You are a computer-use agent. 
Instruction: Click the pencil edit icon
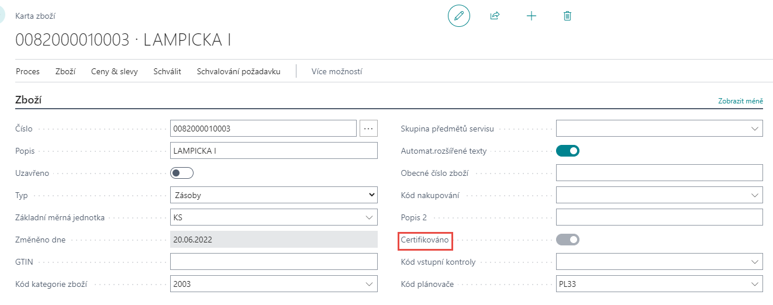458,16
